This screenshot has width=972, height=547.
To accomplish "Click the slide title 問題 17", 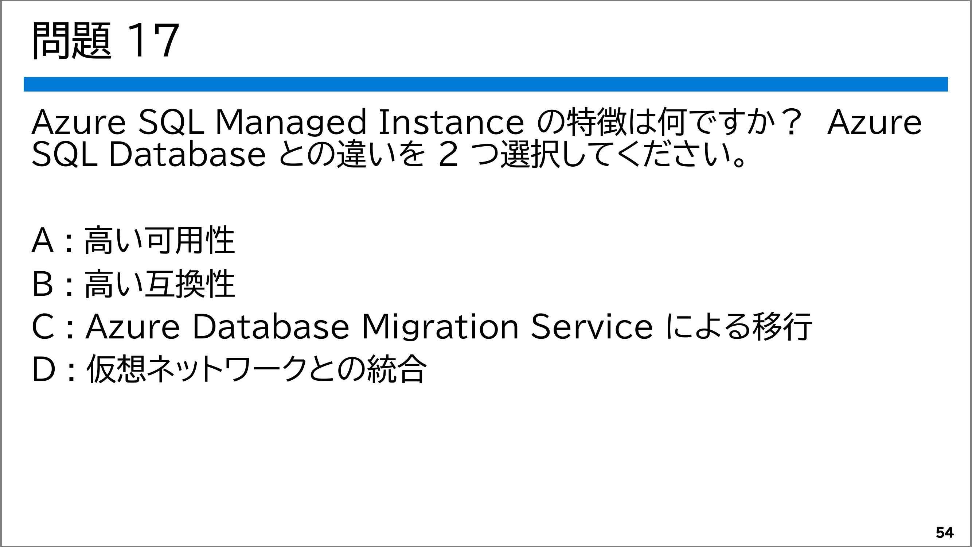I will click(x=106, y=40).
